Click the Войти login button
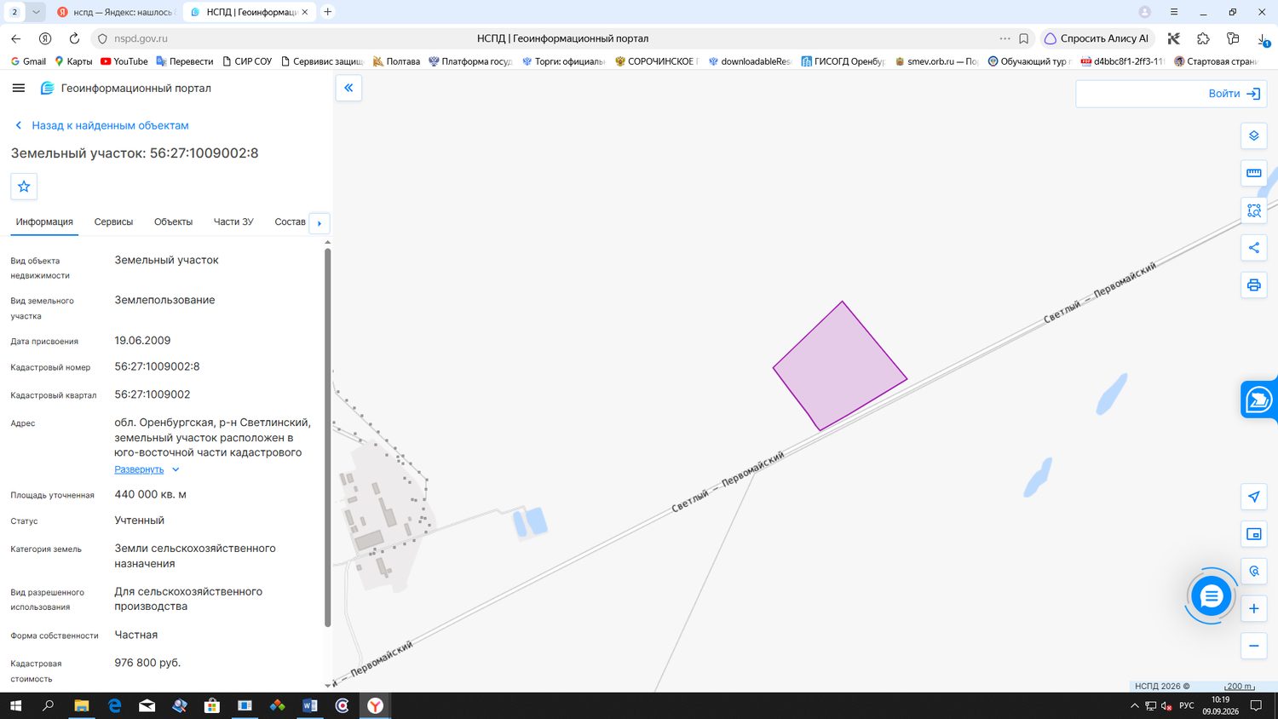The height and width of the screenshot is (719, 1278). tap(1234, 94)
